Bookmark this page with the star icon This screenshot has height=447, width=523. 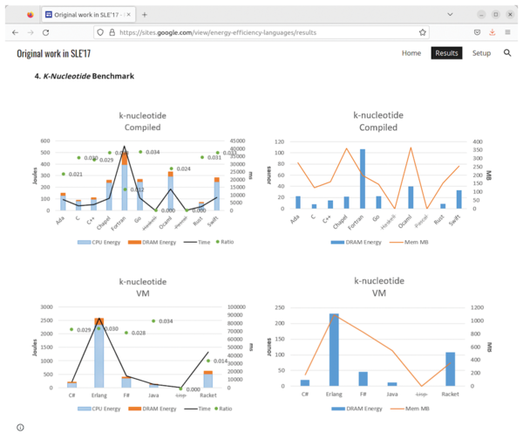[x=423, y=32]
